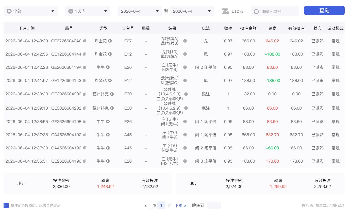Click the 632.70 red win amount
The width and height of the screenshot is (352, 209).
pyautogui.click(x=272, y=135)
